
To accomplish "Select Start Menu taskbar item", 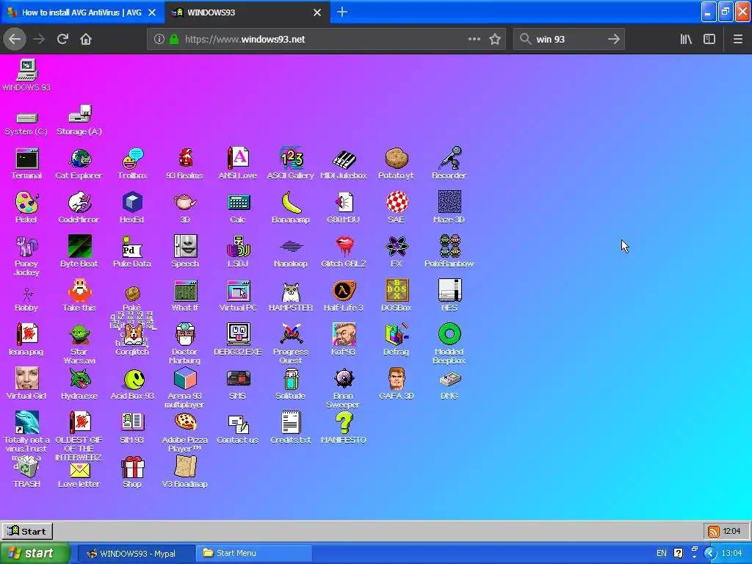I will (x=253, y=554).
